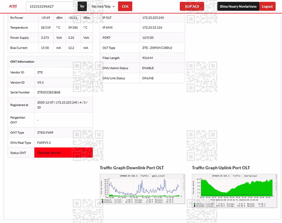The width and height of the screenshot is (282, 223).
Task: Select Fiber Length value 9314 M
Action: pyautogui.click(x=147, y=58)
